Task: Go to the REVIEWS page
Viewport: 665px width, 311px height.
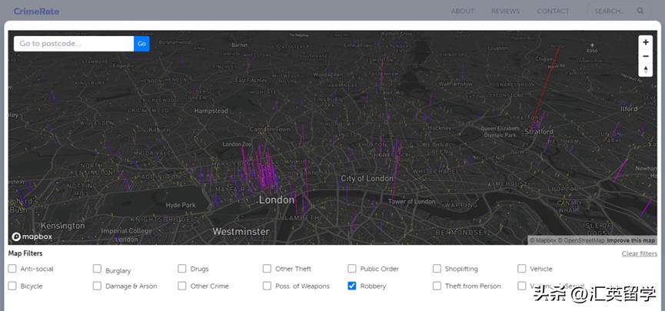Action: tap(505, 12)
